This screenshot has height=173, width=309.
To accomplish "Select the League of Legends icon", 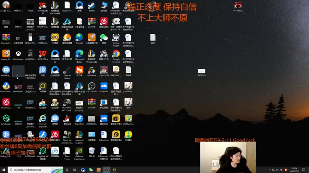I will point(80,137).
